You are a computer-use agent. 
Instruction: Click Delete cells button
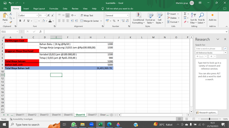click(x=173, y=18)
